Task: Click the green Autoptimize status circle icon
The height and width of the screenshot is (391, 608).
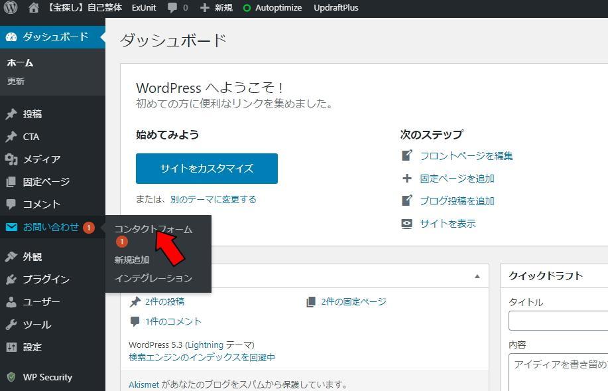Action: tap(247, 8)
